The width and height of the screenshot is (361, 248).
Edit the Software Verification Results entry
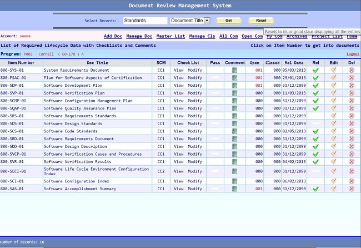pyautogui.click(x=333, y=162)
